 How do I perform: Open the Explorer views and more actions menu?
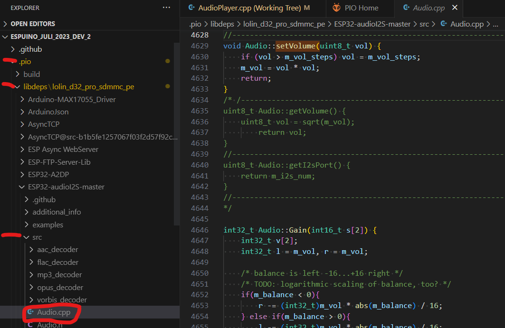(166, 8)
